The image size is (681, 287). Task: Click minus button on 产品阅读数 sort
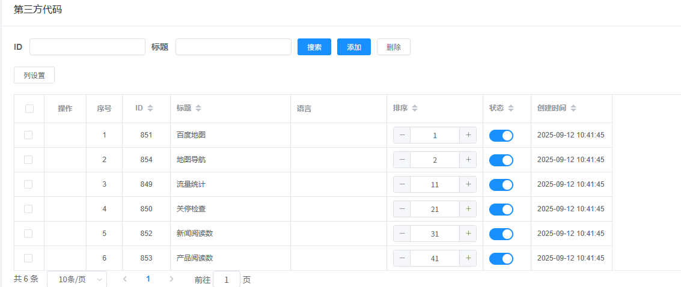[x=402, y=258]
